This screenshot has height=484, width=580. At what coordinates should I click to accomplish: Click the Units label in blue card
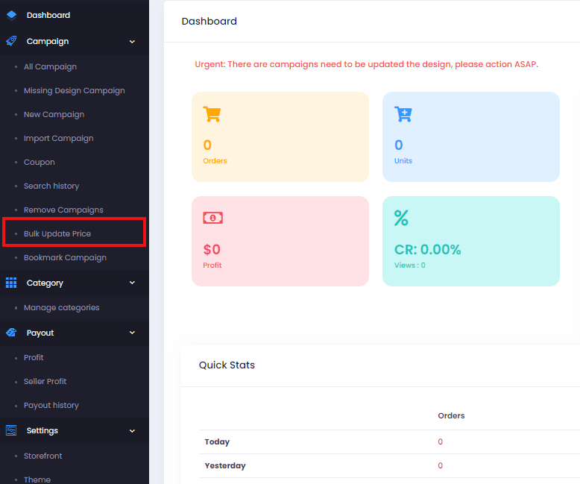(x=403, y=161)
